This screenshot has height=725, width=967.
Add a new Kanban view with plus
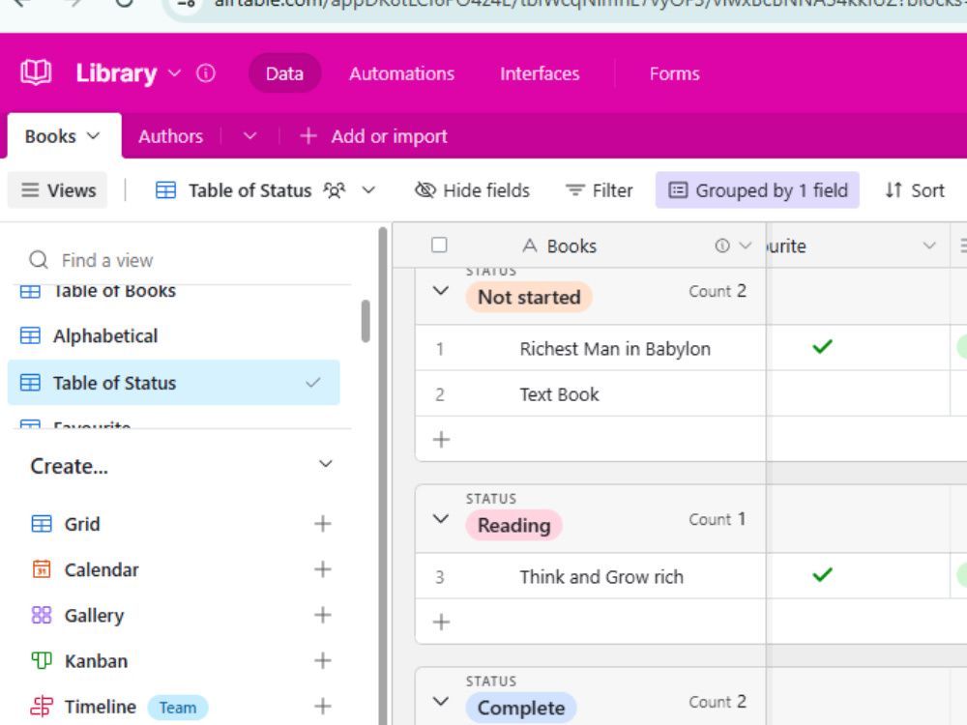click(323, 660)
